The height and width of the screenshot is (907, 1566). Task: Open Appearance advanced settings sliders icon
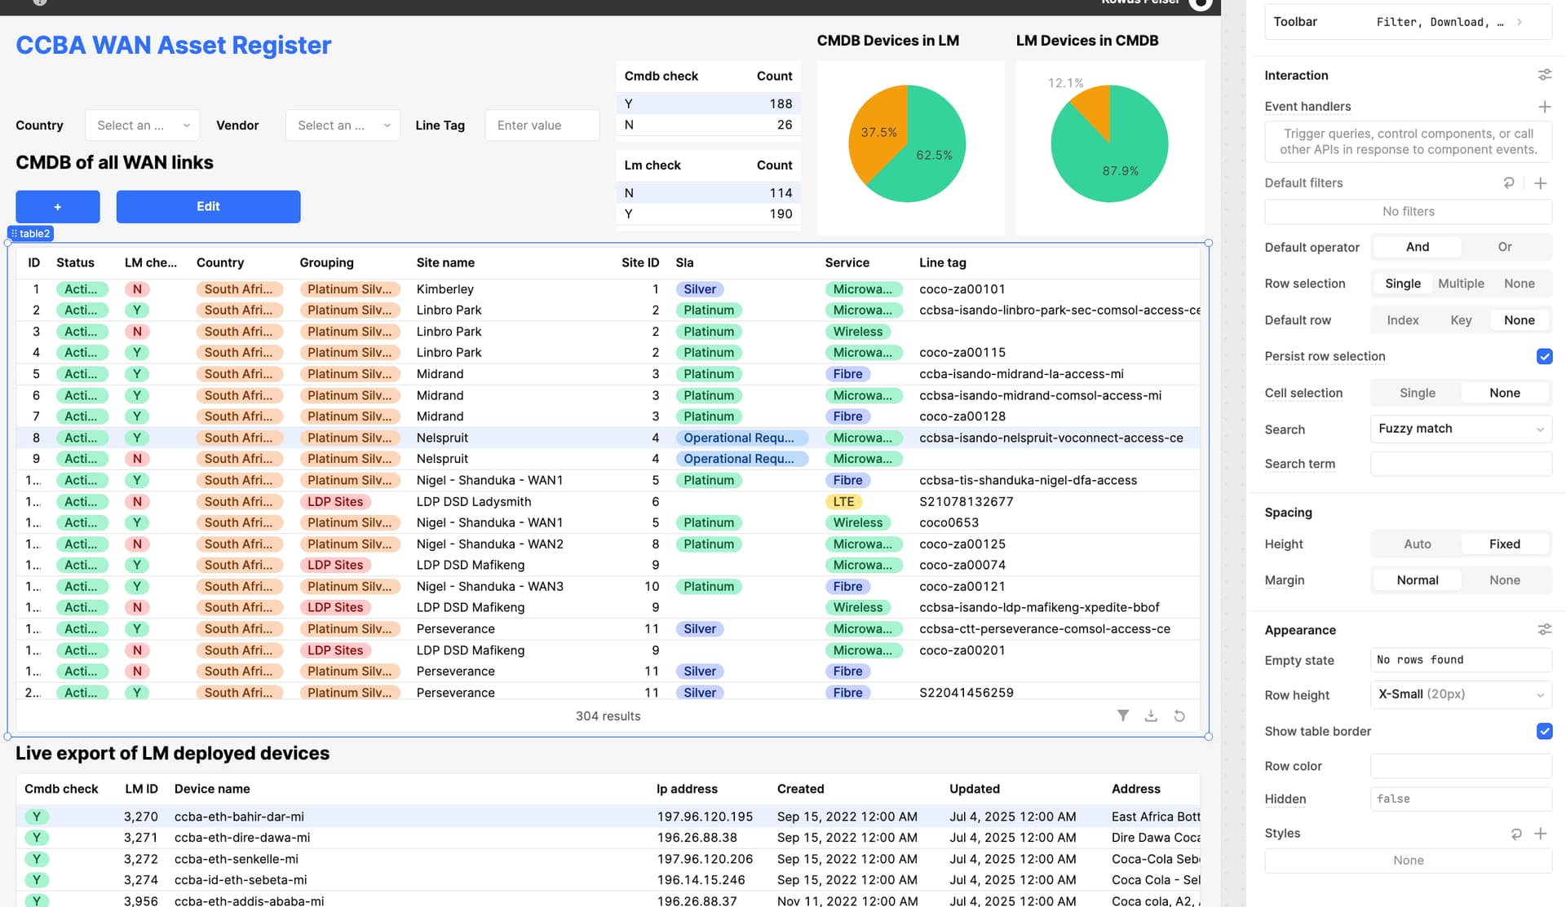coord(1544,630)
